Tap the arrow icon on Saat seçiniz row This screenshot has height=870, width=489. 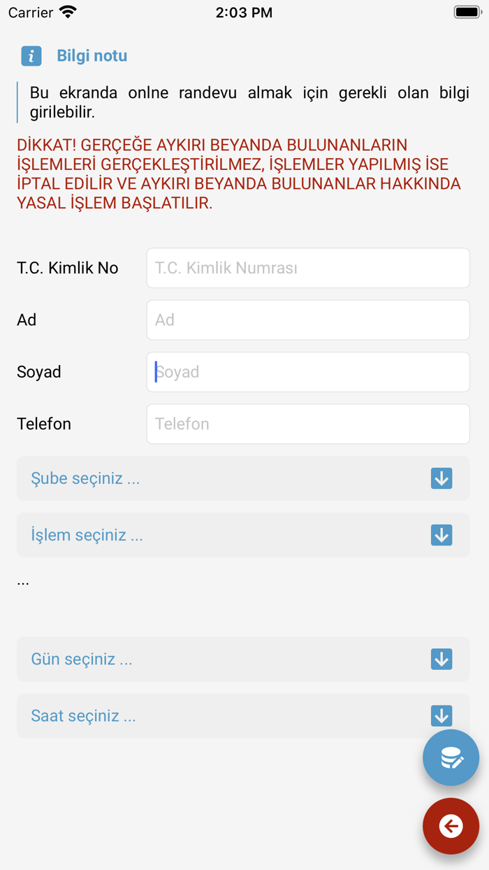click(441, 715)
